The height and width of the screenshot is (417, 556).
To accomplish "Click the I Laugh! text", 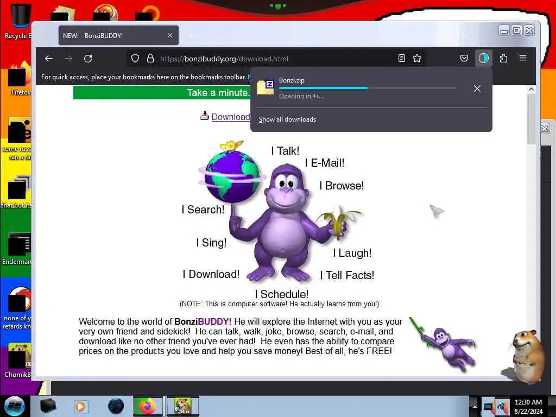I will [x=352, y=253].
